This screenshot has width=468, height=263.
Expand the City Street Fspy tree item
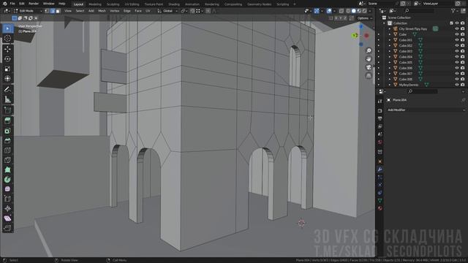[390, 29]
